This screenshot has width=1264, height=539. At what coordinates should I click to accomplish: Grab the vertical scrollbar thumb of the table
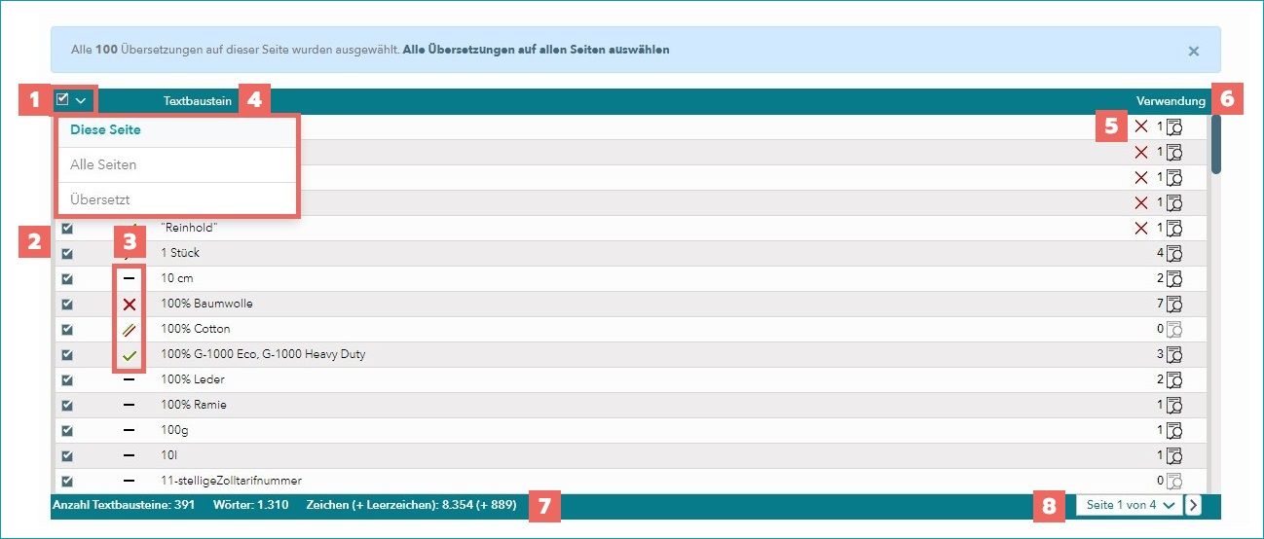coord(1215,145)
